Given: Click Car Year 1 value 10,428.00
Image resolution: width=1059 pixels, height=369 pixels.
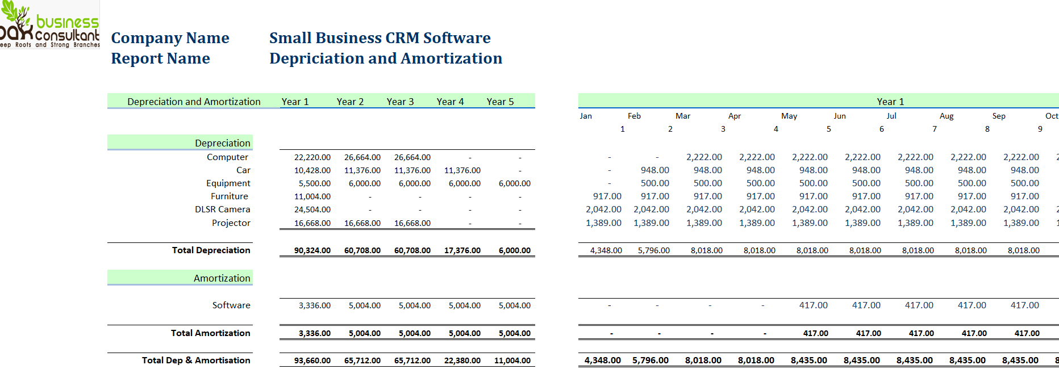Looking at the screenshot, I should (x=312, y=170).
